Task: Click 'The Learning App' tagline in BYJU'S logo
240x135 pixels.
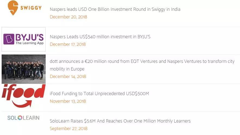Action: (29, 43)
